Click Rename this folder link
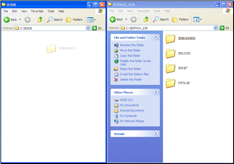 tap(132, 45)
